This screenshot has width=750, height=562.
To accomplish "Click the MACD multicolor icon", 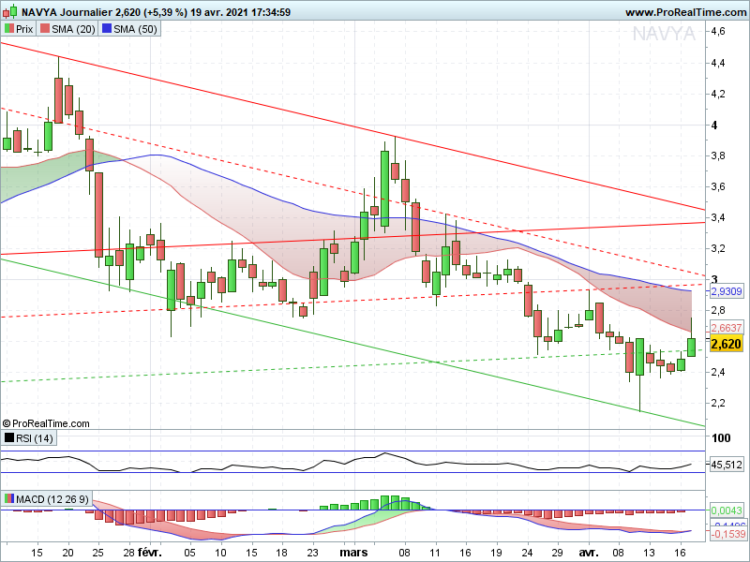I will [x=9, y=499].
